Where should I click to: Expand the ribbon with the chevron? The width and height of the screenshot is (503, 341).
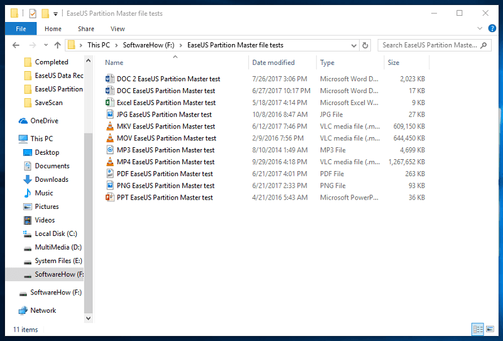480,28
